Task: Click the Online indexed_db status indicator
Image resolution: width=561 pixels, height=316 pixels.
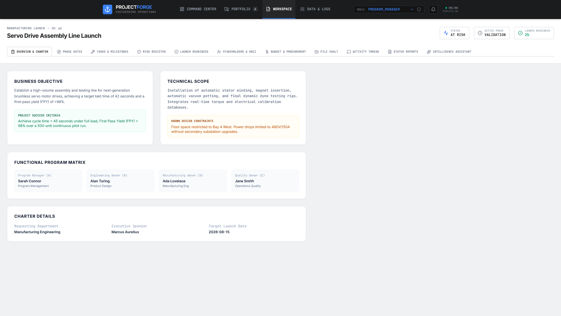Action: (x=450, y=9)
